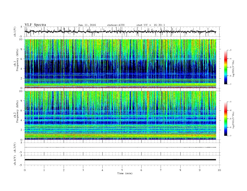Click the "-5" tick on ch.1 colorbar
This screenshot has height=191, width=247.
click(230, 67)
